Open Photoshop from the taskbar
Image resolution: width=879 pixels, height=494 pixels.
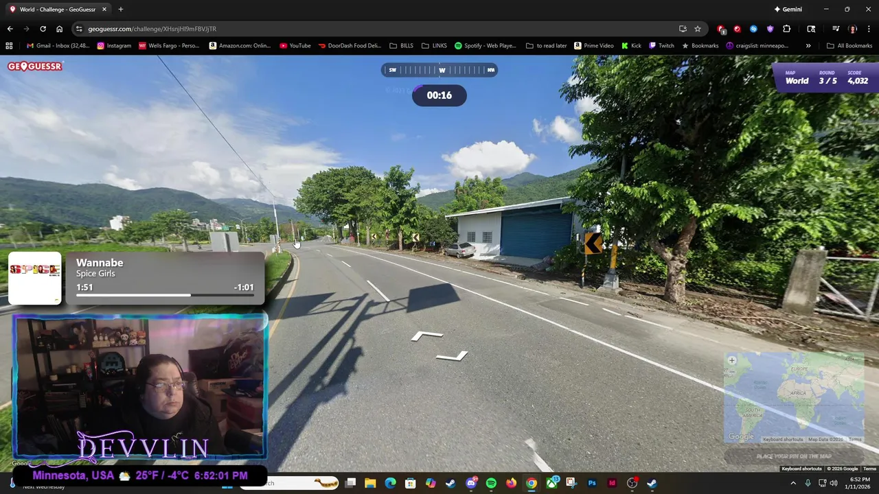tap(592, 483)
